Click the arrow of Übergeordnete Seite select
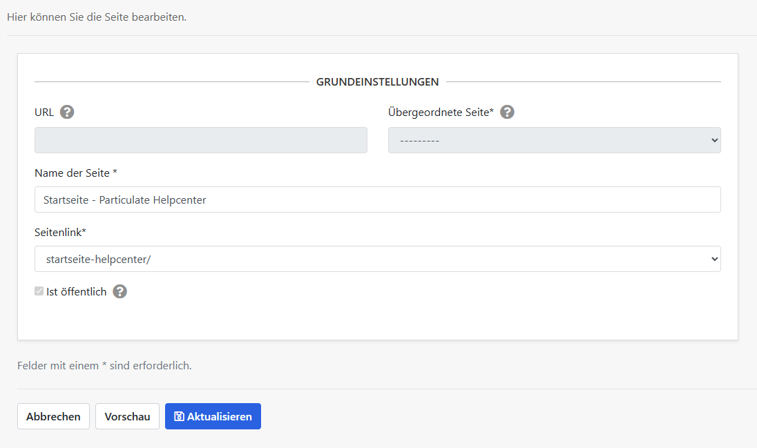This screenshot has width=757, height=448. (713, 140)
